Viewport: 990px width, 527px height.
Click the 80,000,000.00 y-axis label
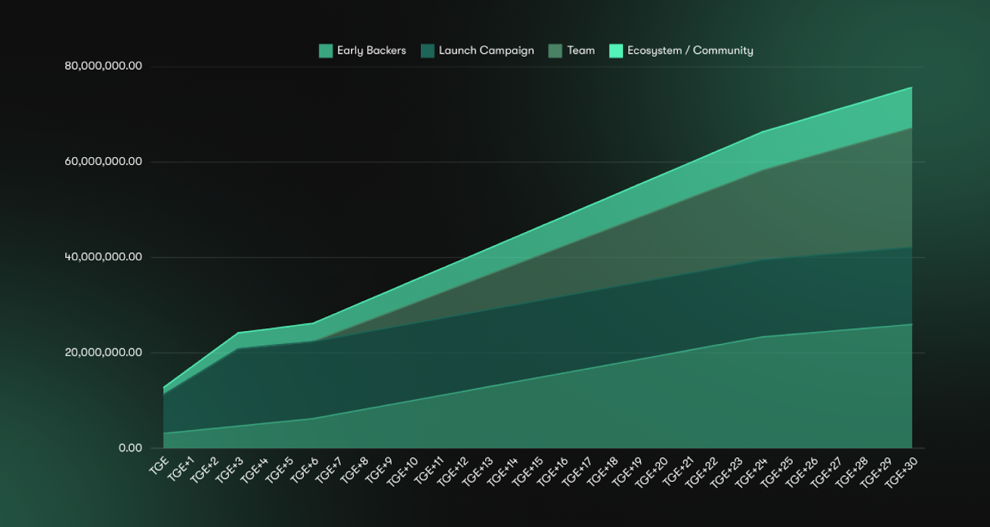pos(103,66)
